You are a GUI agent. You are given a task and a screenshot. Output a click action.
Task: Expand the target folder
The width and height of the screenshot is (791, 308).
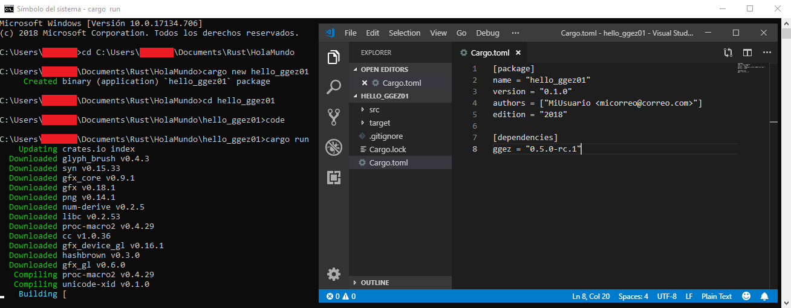[x=380, y=123]
